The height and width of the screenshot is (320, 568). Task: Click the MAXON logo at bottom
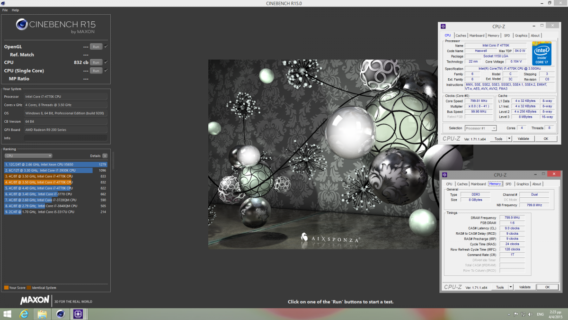pos(35,300)
